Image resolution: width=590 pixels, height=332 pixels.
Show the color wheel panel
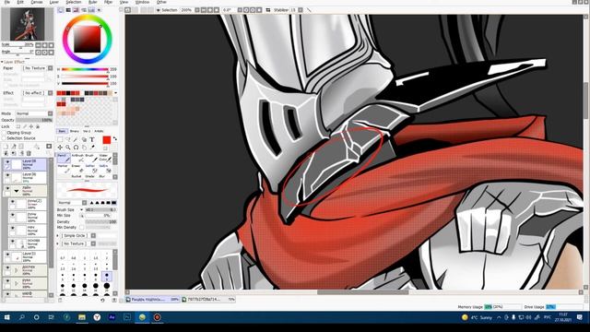tap(60, 10)
